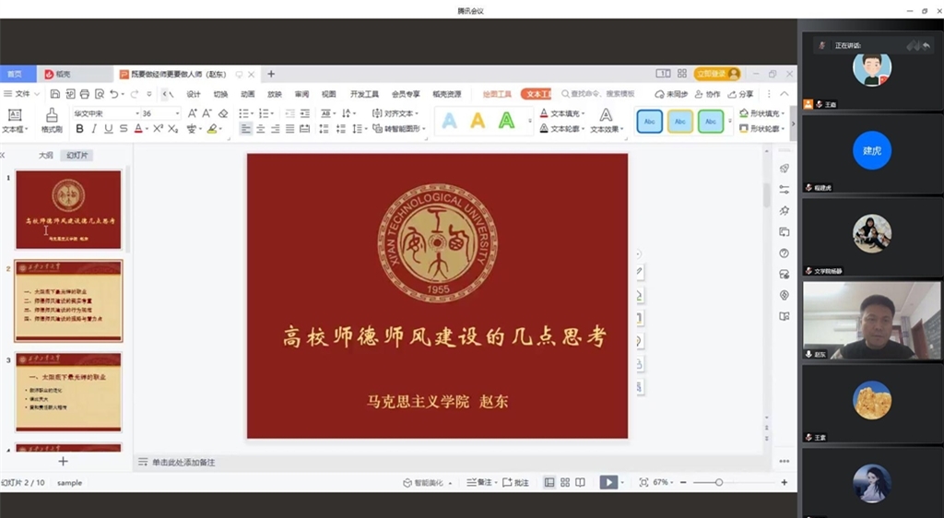Click the print icon in quick toolbar
Viewport: 944px width, 518px height.
click(x=84, y=94)
